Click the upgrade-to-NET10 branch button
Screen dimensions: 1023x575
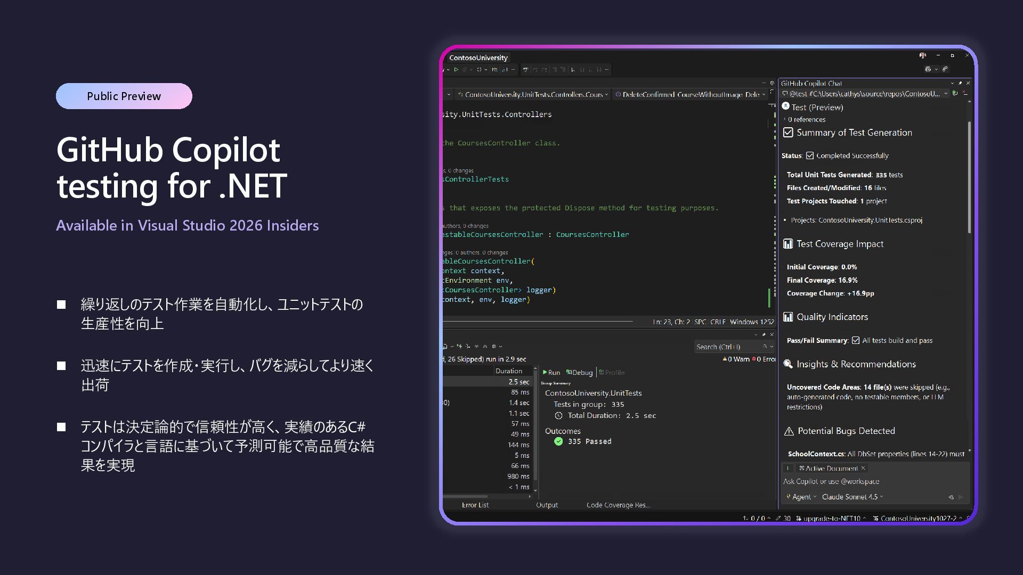click(831, 519)
